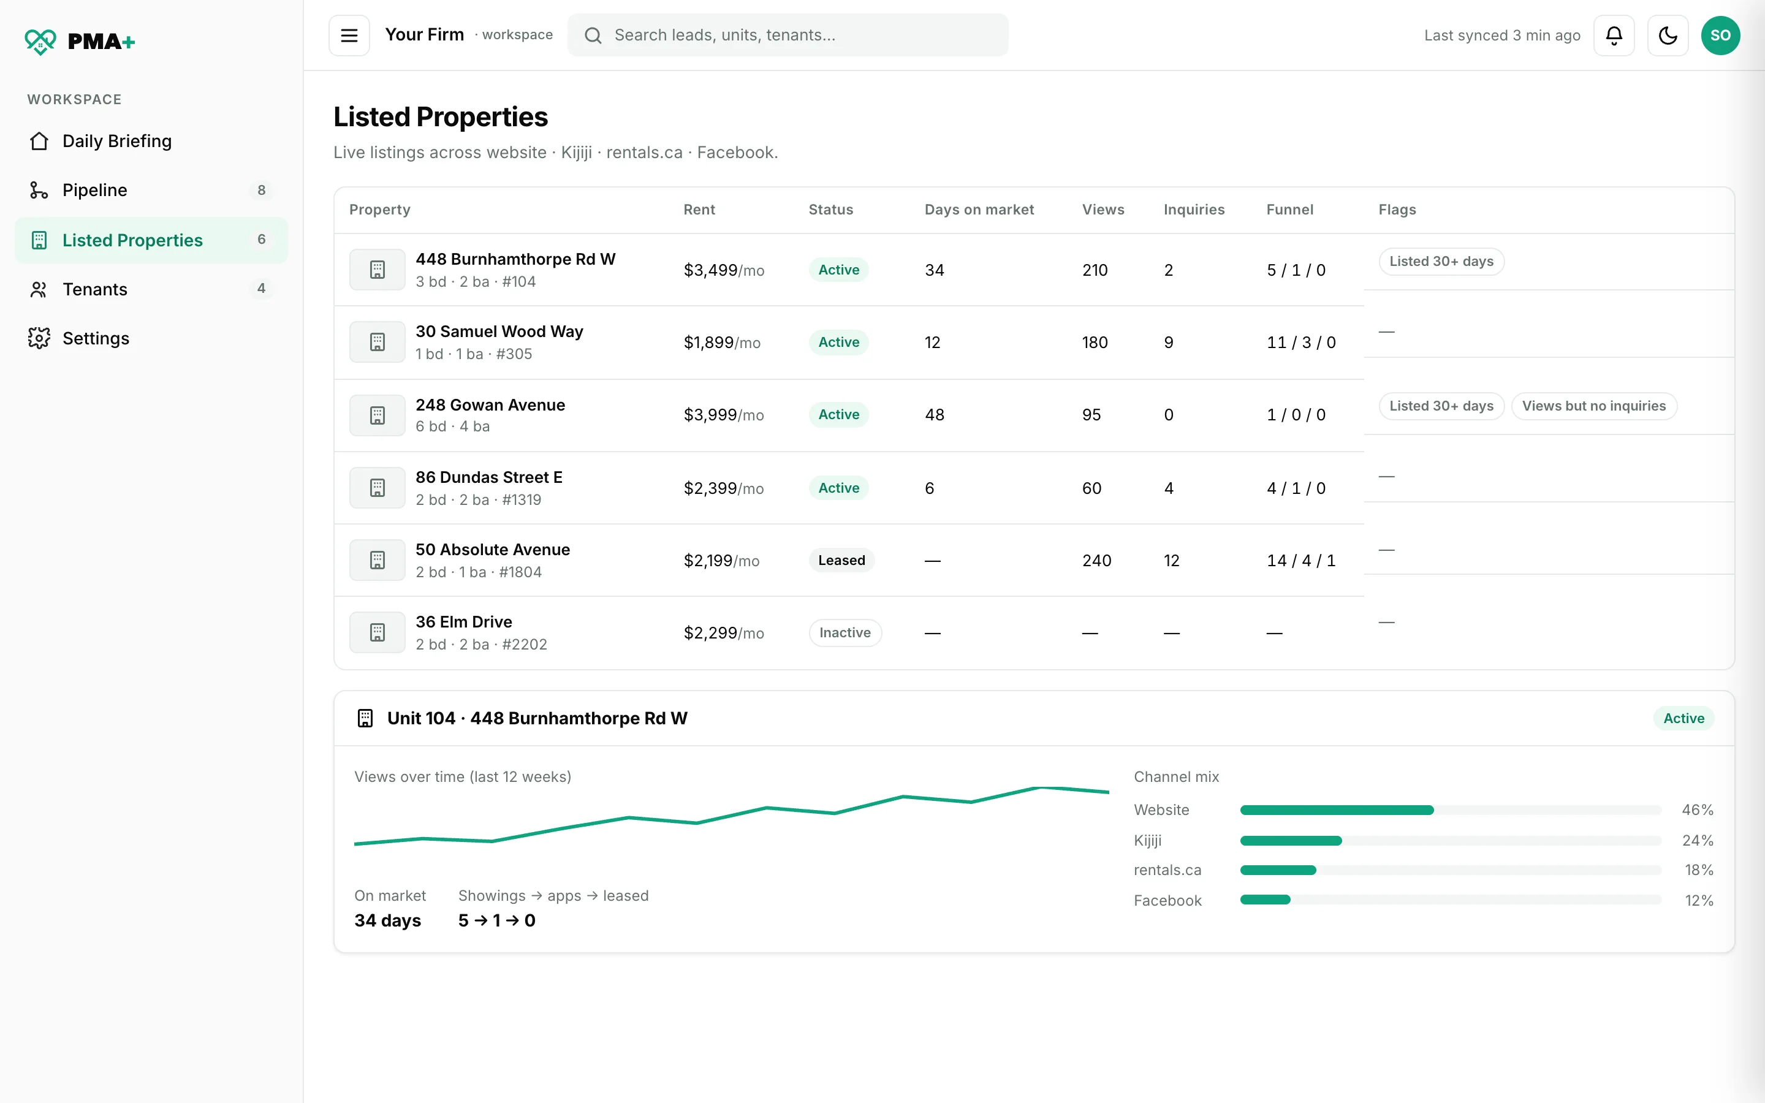Open the notifications bell
The width and height of the screenshot is (1765, 1103).
pos(1614,35)
